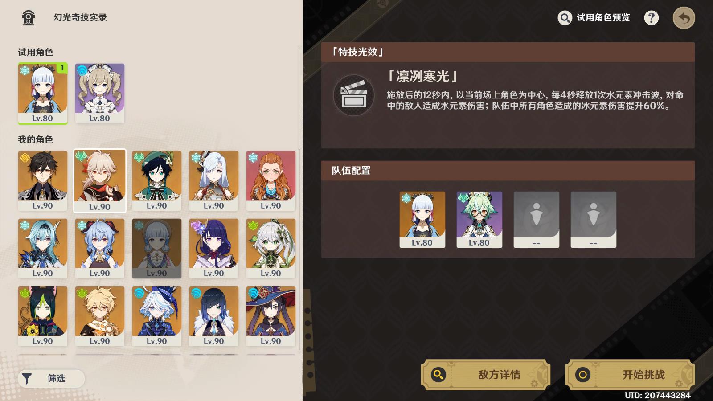This screenshot has height=401, width=713.
Task: Select Zhongli portrait in my characters
Action: (x=43, y=180)
